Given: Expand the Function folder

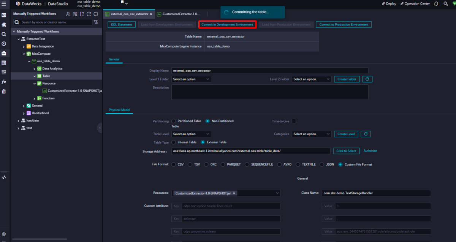Looking at the screenshot, I should pos(35,98).
